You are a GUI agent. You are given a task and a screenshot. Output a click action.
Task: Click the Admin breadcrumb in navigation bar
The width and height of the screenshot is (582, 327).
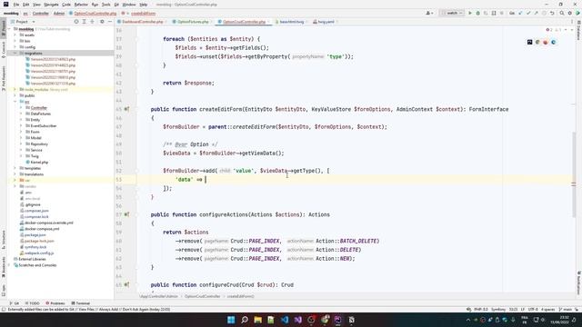pyautogui.click(x=59, y=14)
